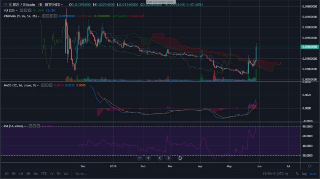Reset chart view with circular arrow
This screenshot has width=320, height=179.
pyautogui.click(x=180, y=158)
